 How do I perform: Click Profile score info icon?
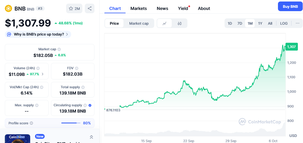click(x=31, y=123)
